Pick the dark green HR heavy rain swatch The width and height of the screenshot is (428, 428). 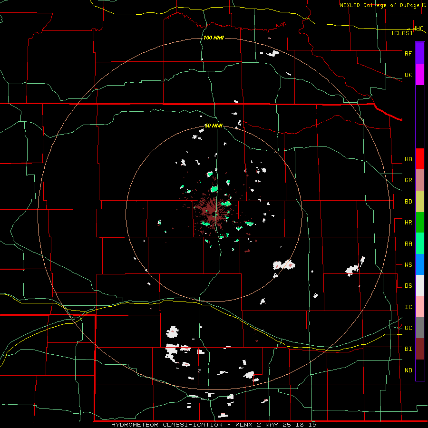420,223
